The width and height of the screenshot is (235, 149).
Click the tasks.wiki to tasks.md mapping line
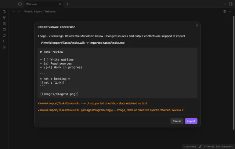click(x=83, y=43)
